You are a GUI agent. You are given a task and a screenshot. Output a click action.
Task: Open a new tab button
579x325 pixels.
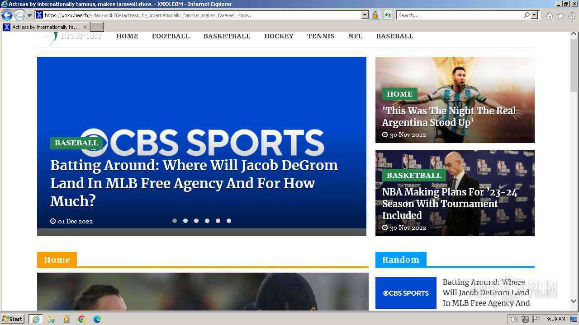click(x=97, y=27)
